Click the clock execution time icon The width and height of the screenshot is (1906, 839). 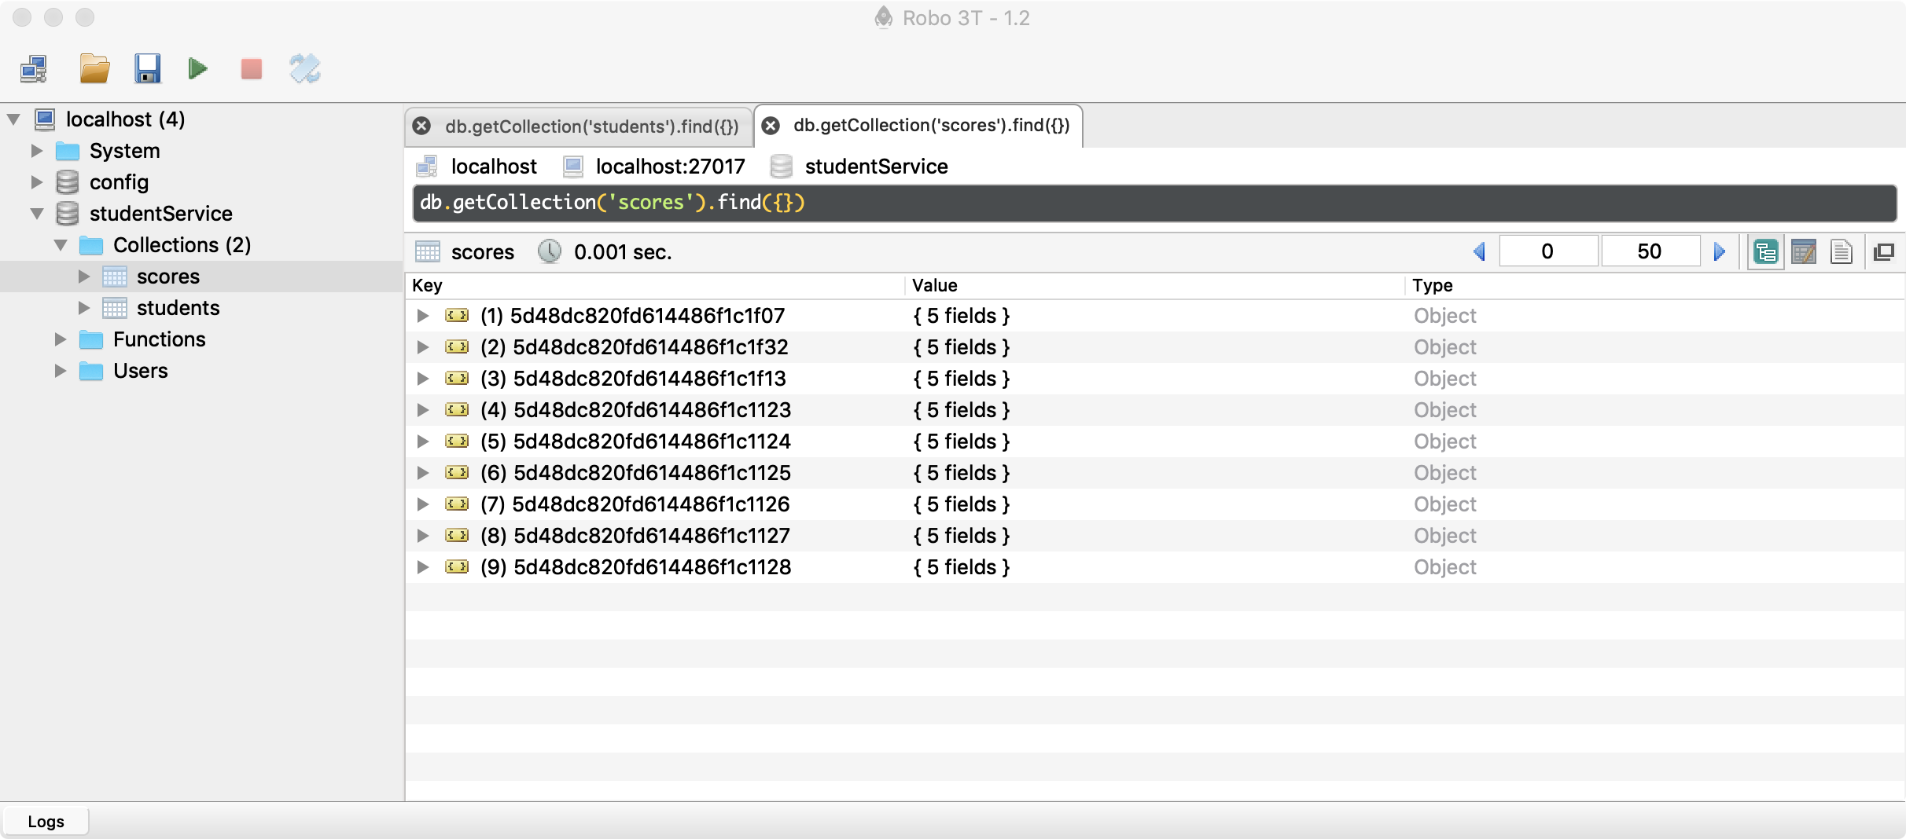pos(549,252)
